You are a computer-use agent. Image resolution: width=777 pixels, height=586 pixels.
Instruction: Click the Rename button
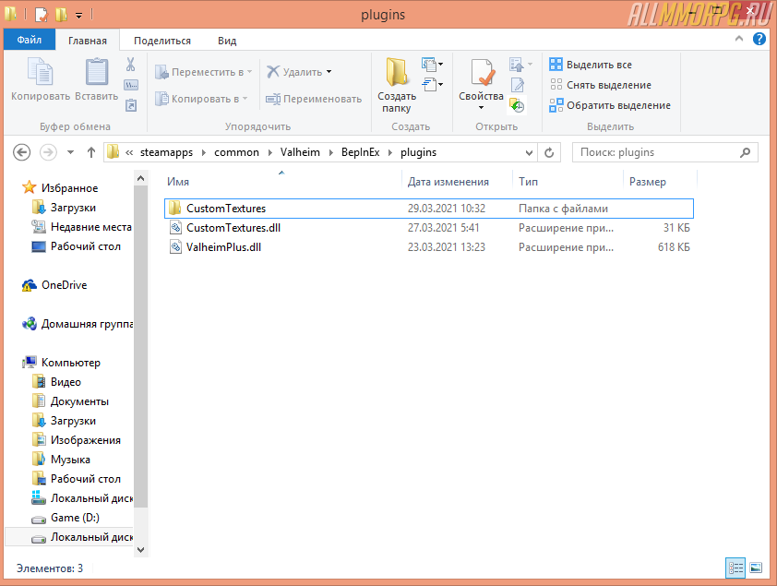coord(314,99)
